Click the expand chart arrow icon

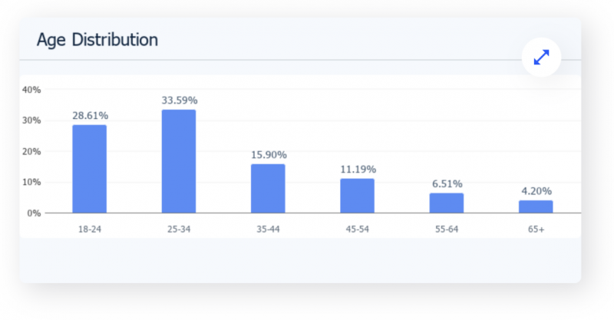541,58
